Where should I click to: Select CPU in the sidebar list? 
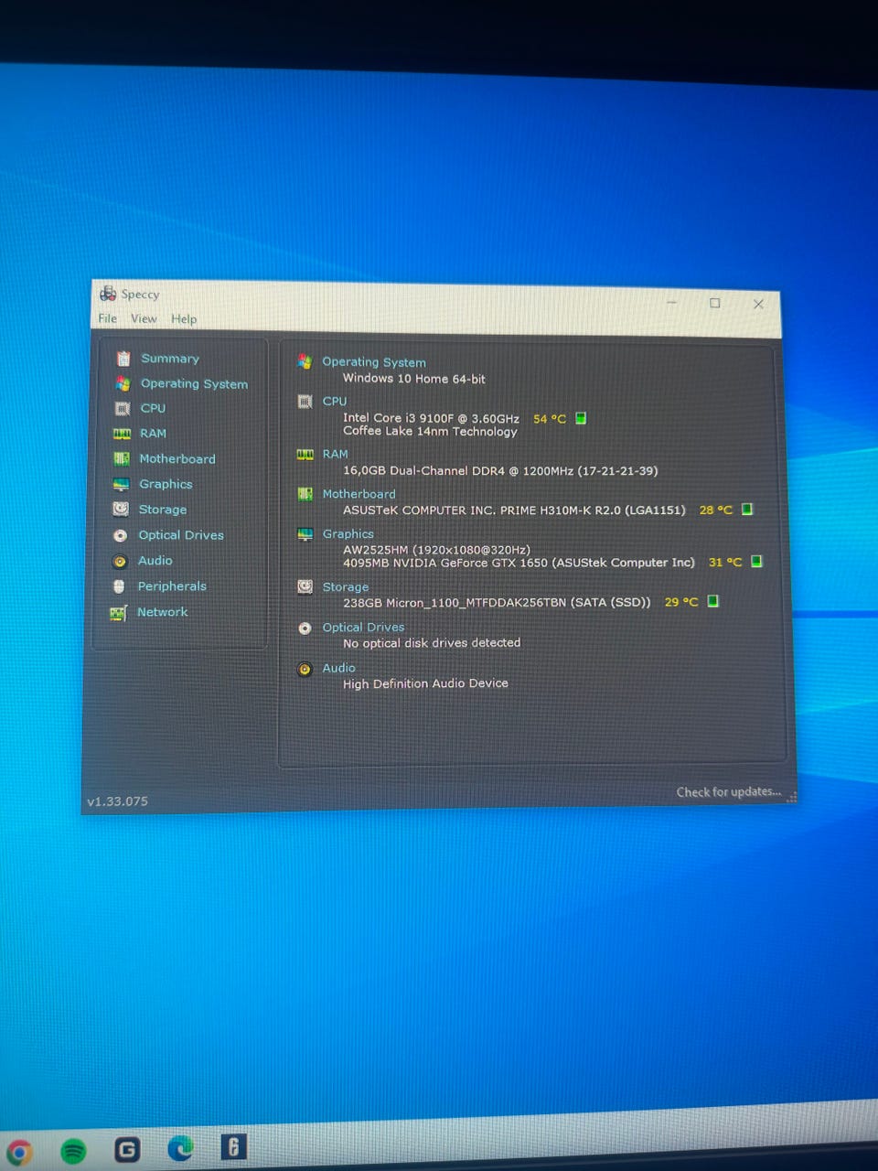153,408
